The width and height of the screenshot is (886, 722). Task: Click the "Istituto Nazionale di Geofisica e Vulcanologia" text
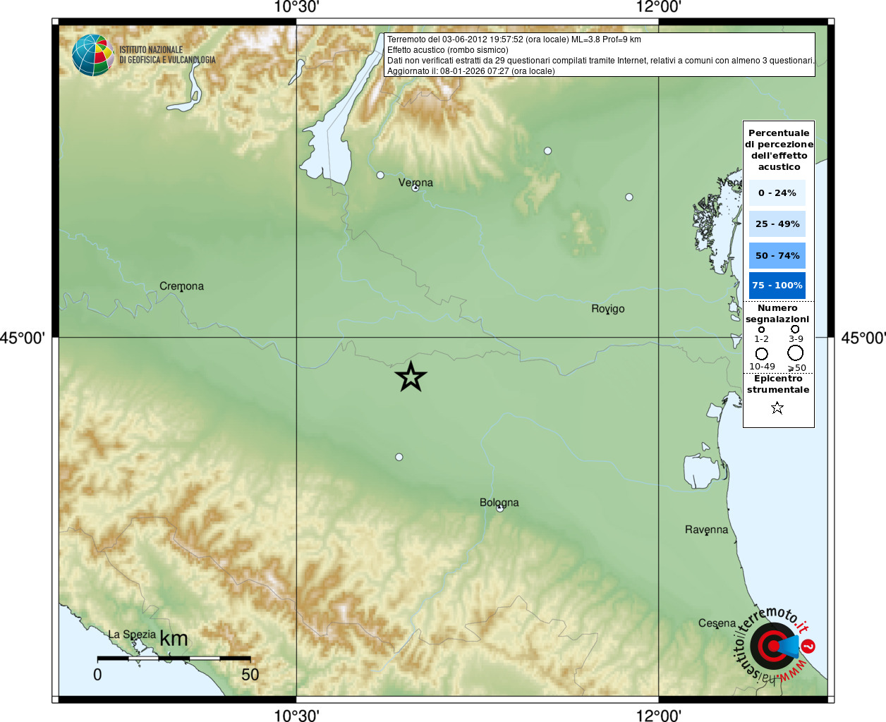tap(167, 55)
